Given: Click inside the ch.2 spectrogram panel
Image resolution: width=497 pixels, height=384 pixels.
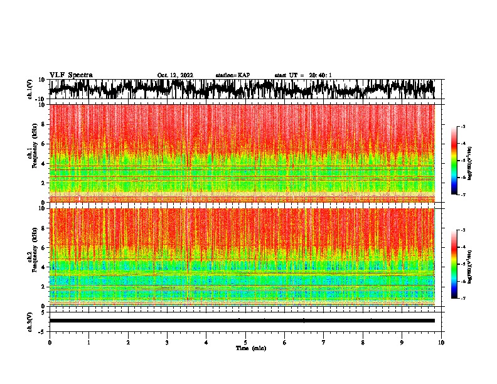Looking at the screenshot, I should [x=242, y=257].
